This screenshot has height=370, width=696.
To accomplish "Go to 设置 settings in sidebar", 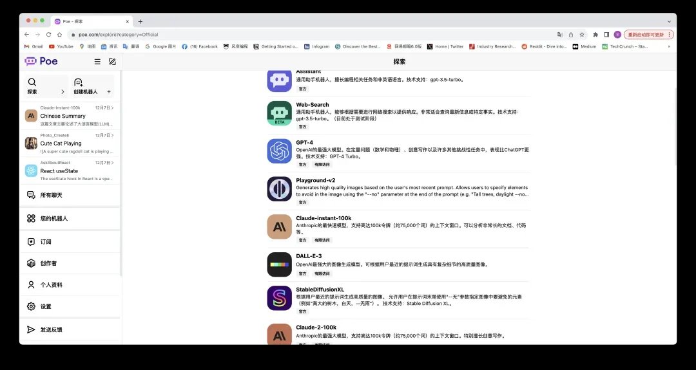I will point(46,306).
